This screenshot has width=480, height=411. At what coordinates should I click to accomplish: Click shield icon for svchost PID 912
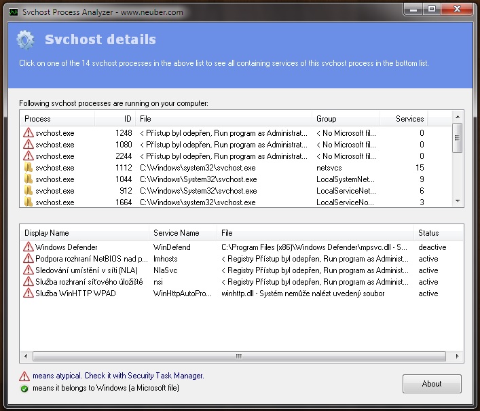[28, 191]
